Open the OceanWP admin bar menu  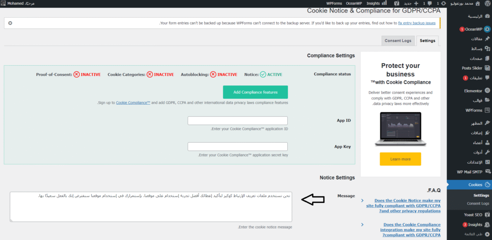(354, 3)
